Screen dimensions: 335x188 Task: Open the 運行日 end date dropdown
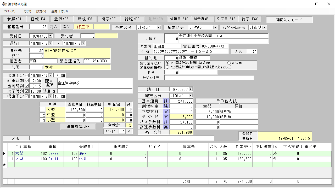(x=83, y=43)
